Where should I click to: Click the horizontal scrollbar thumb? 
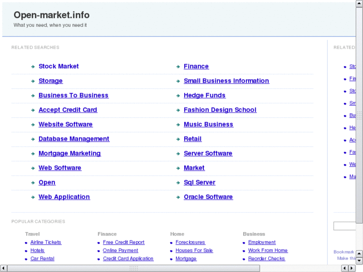(x=133, y=268)
